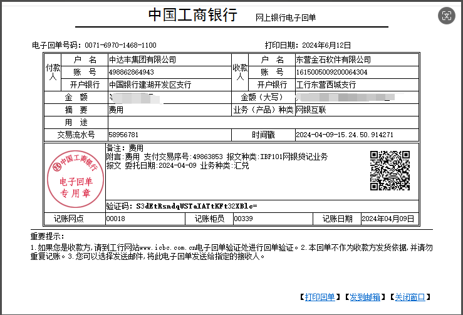Screen dimensions: 463x315
Task: Click booking teller code 00339
Action: click(x=243, y=219)
